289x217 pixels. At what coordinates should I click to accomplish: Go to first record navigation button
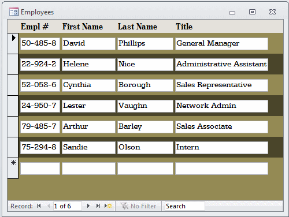pyautogui.click(x=39, y=206)
